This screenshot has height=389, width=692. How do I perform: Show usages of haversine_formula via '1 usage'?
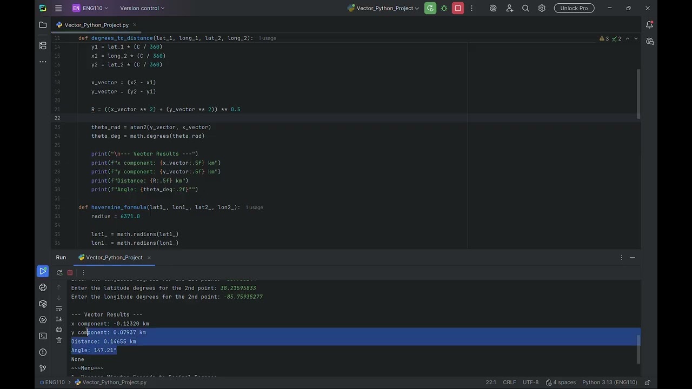[254, 207]
